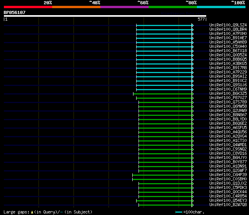249x215 pixels.
Task: Select the UniRef100_B9I0C2 label
Action: [x=228, y=81]
